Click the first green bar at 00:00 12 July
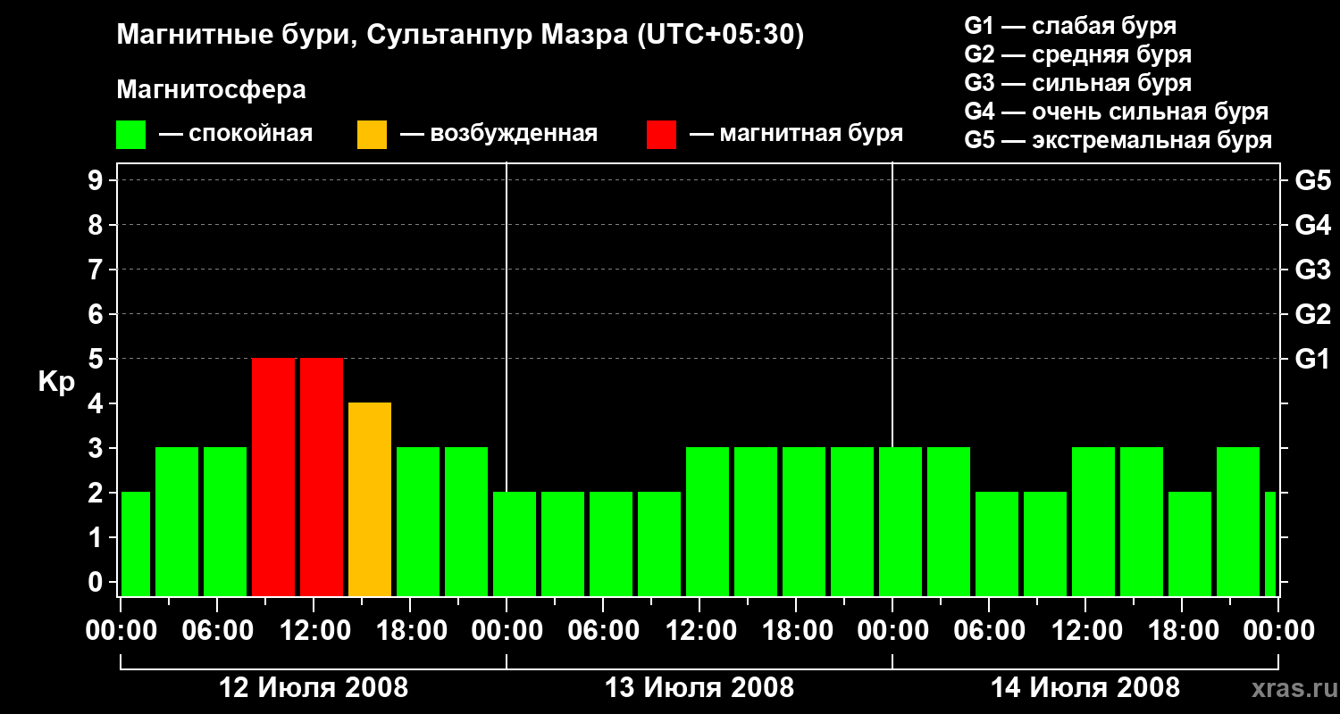 tap(136, 544)
